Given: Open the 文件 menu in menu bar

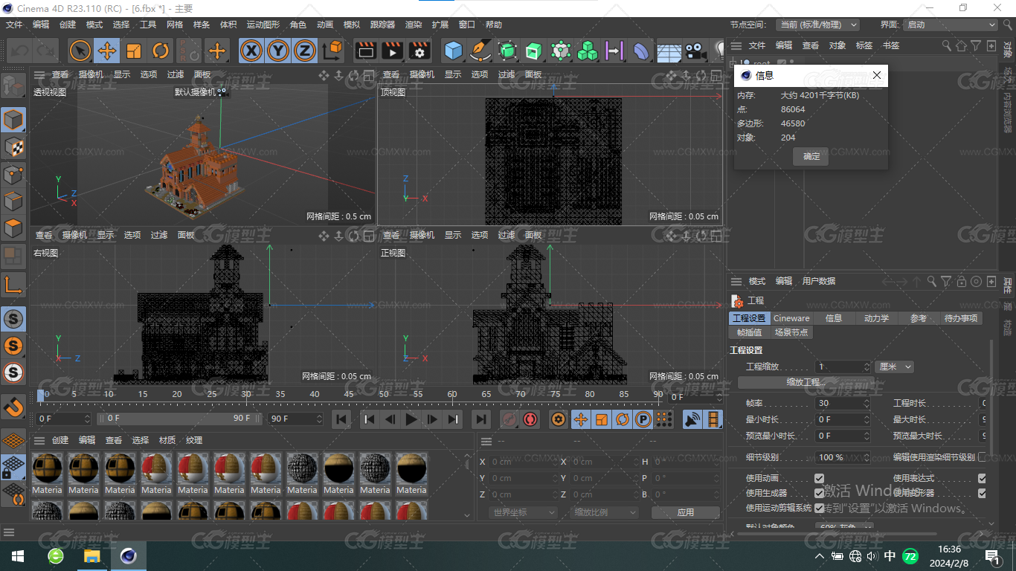Looking at the screenshot, I should tap(14, 25).
